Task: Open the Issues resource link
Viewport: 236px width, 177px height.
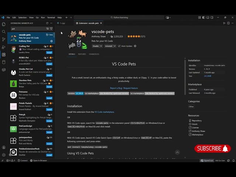Action: tap(194, 124)
